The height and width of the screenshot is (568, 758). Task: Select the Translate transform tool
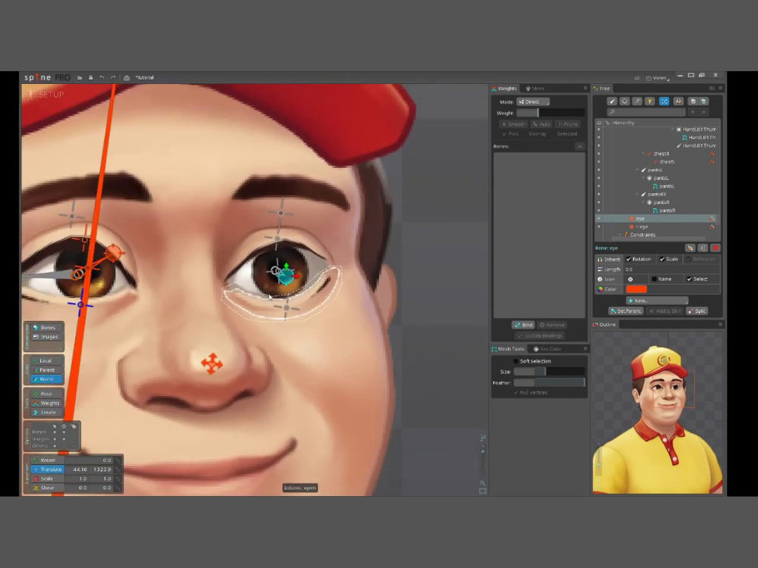coord(47,469)
